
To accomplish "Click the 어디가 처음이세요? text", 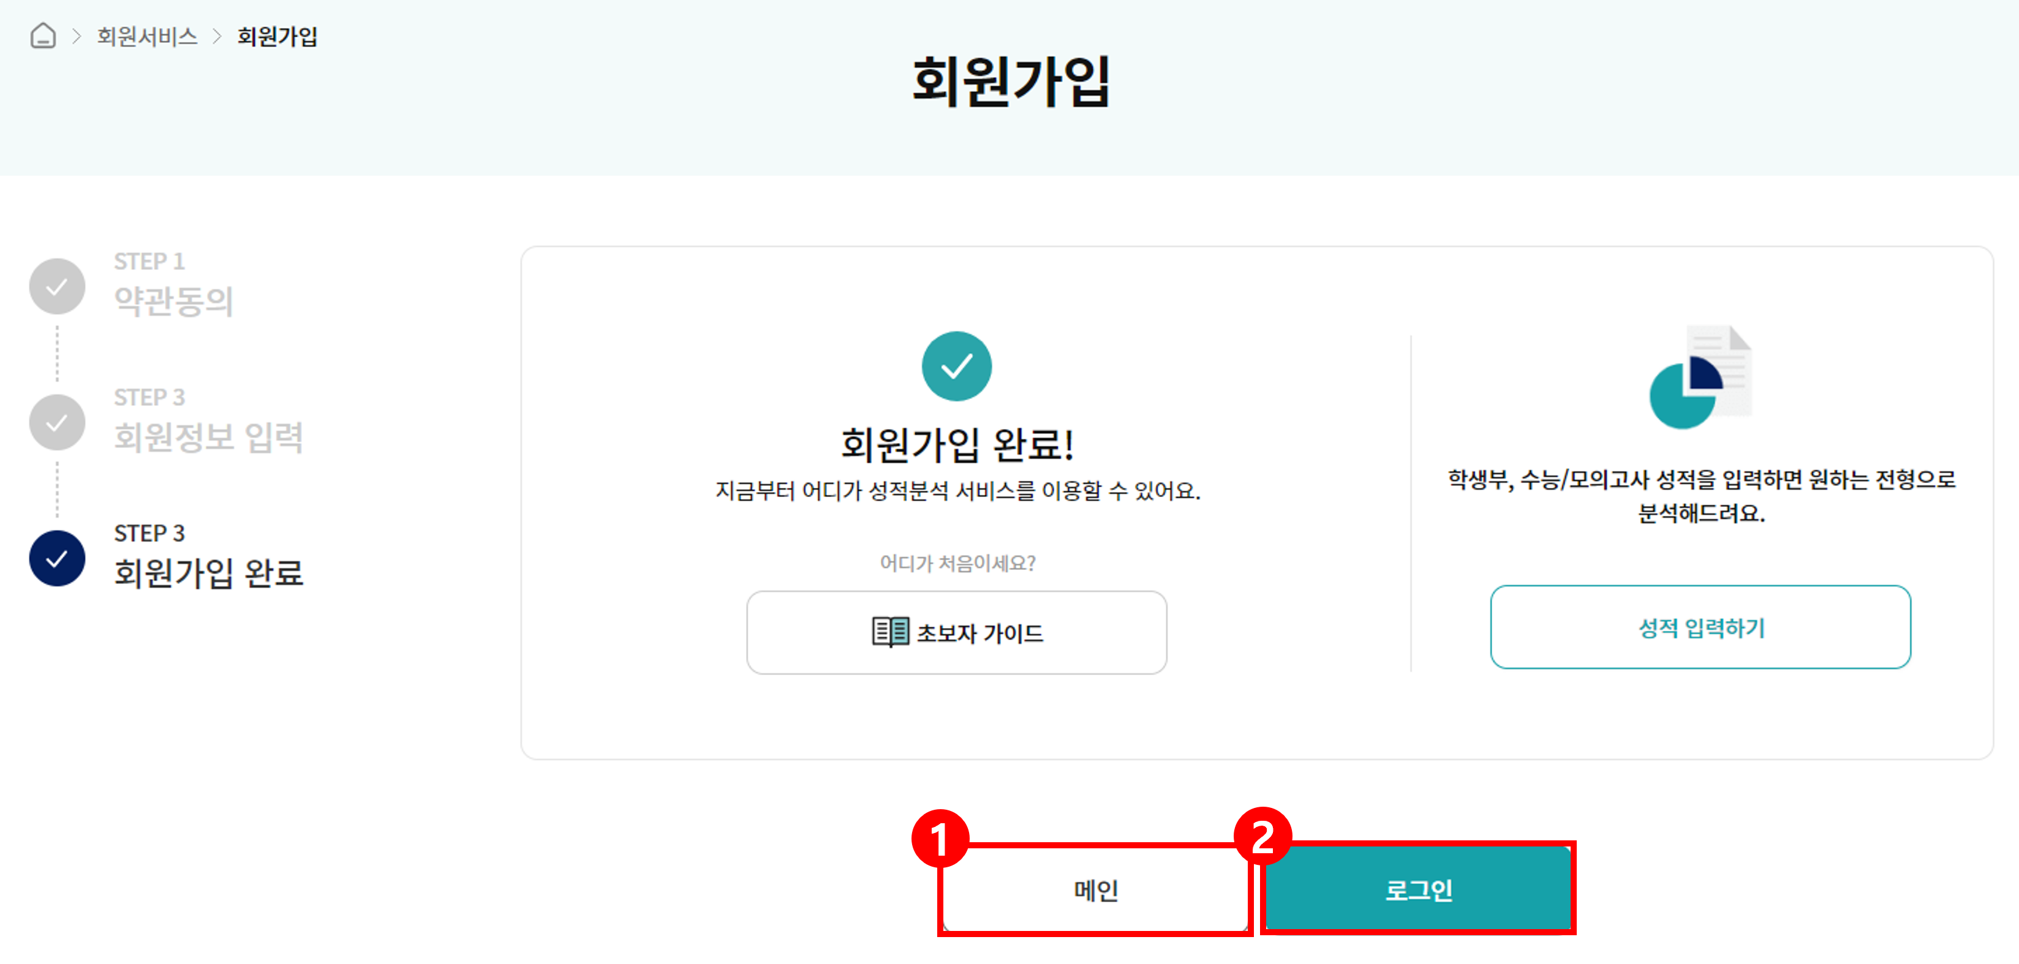I will (x=957, y=563).
